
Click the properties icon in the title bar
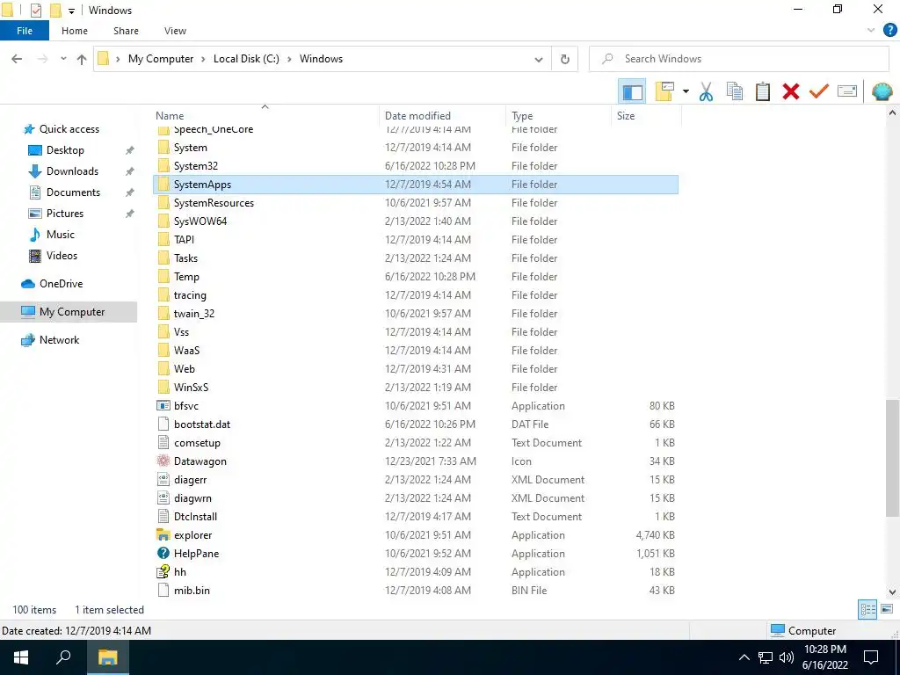click(35, 11)
